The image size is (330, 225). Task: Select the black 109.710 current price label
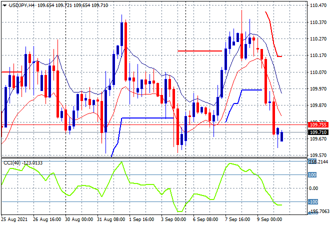coord(318,132)
